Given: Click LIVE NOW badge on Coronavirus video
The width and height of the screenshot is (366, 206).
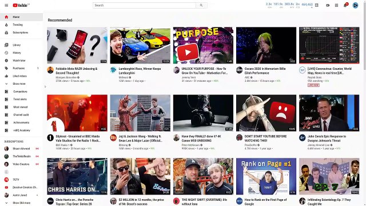Looking at the screenshot, I should [x=313, y=85].
